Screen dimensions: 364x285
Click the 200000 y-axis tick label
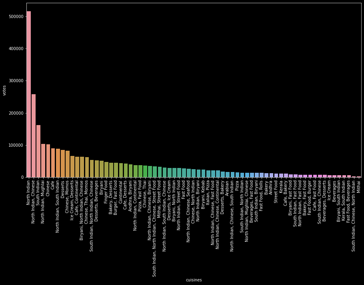pyautogui.click(x=15, y=113)
